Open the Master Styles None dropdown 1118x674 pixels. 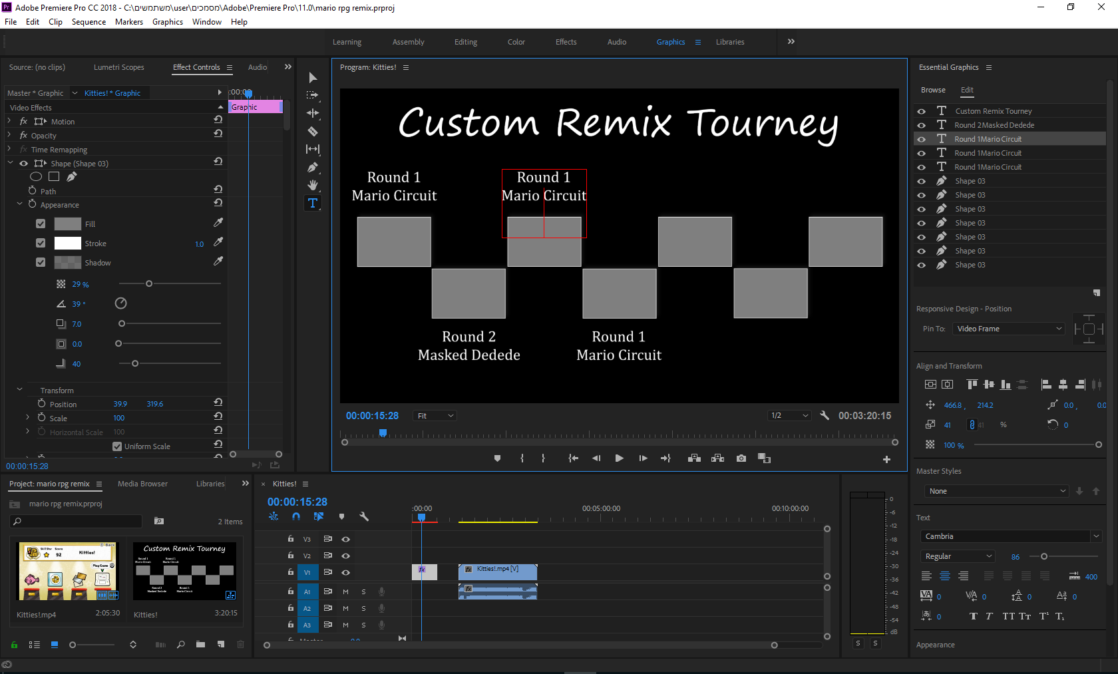996,491
